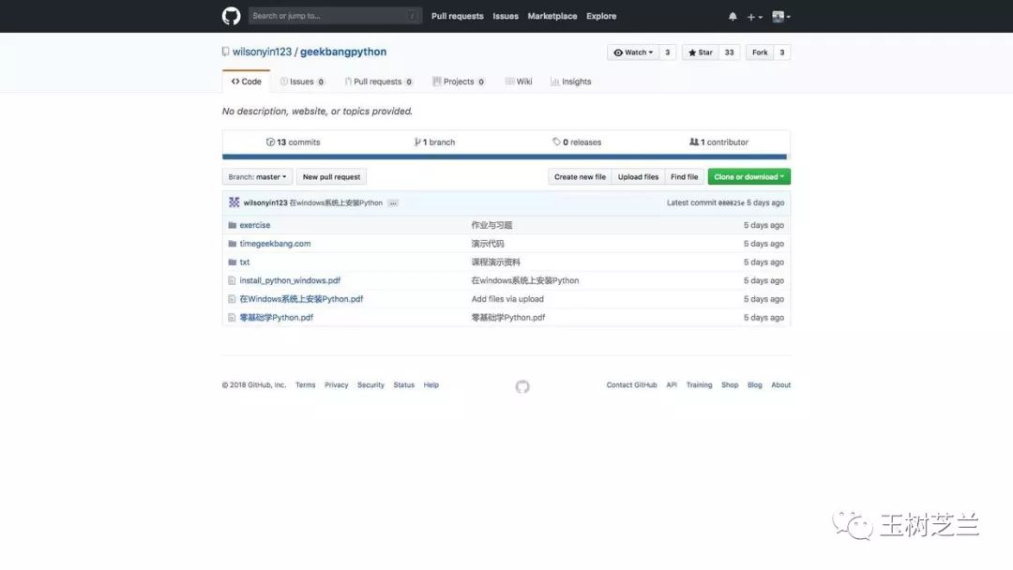The width and height of the screenshot is (1013, 570).
Task: Click the exercise folder icon
Action: point(232,225)
